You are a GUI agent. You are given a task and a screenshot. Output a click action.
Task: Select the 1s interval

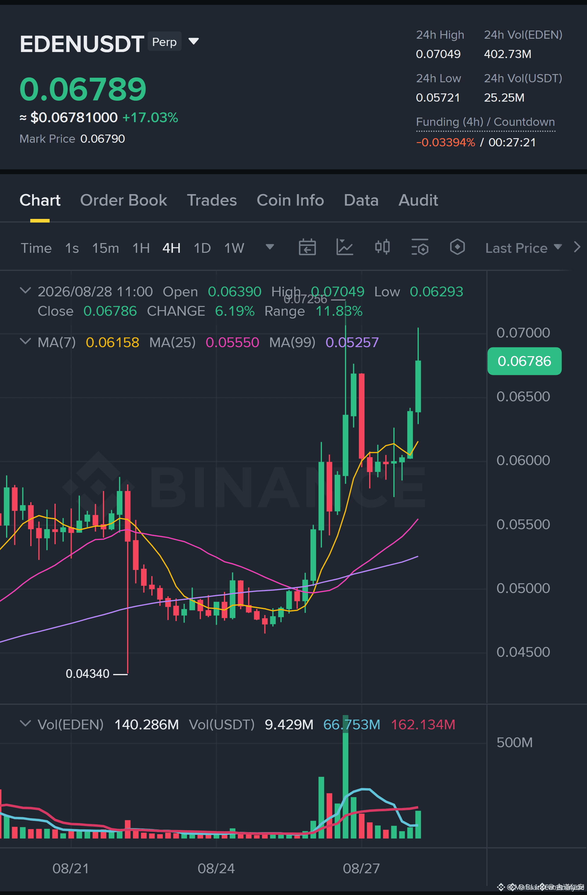pyautogui.click(x=72, y=248)
